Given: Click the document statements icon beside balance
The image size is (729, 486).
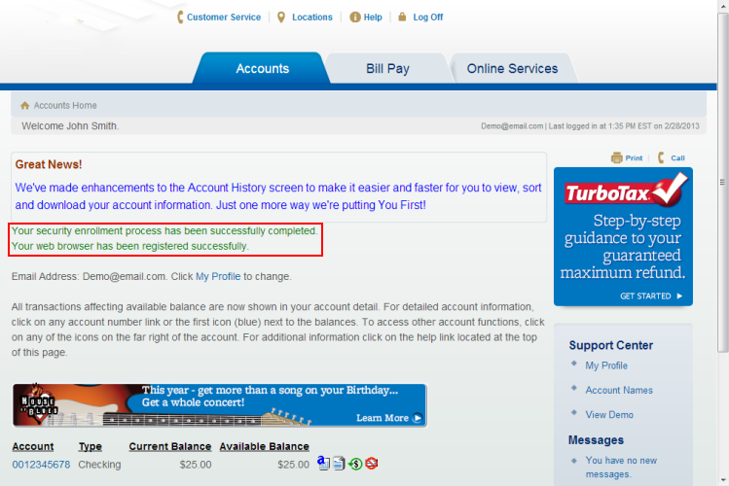Looking at the screenshot, I should (338, 464).
